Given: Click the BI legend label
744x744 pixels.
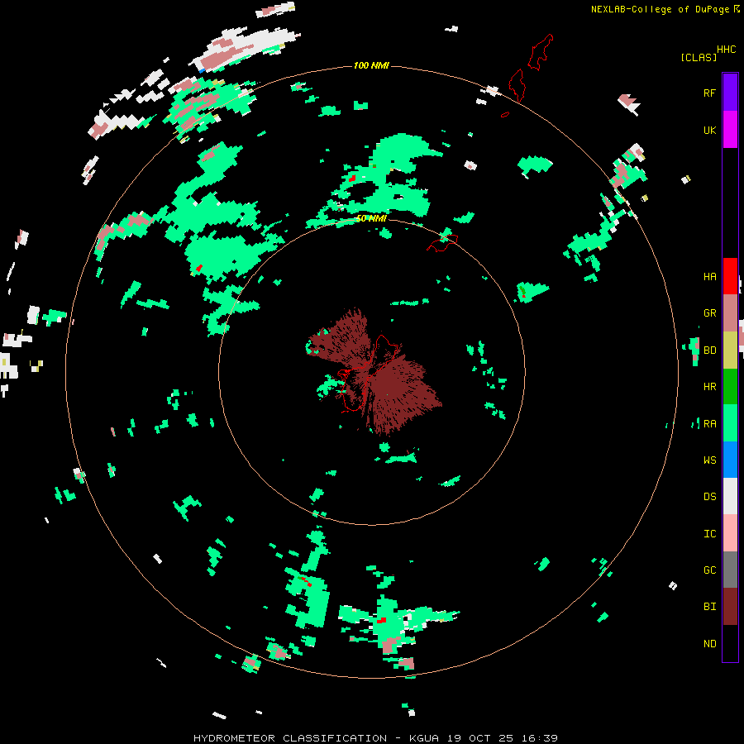Looking at the screenshot, I should click(709, 607).
